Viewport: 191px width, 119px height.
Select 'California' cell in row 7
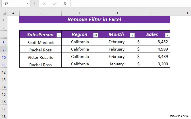coord(80,49)
